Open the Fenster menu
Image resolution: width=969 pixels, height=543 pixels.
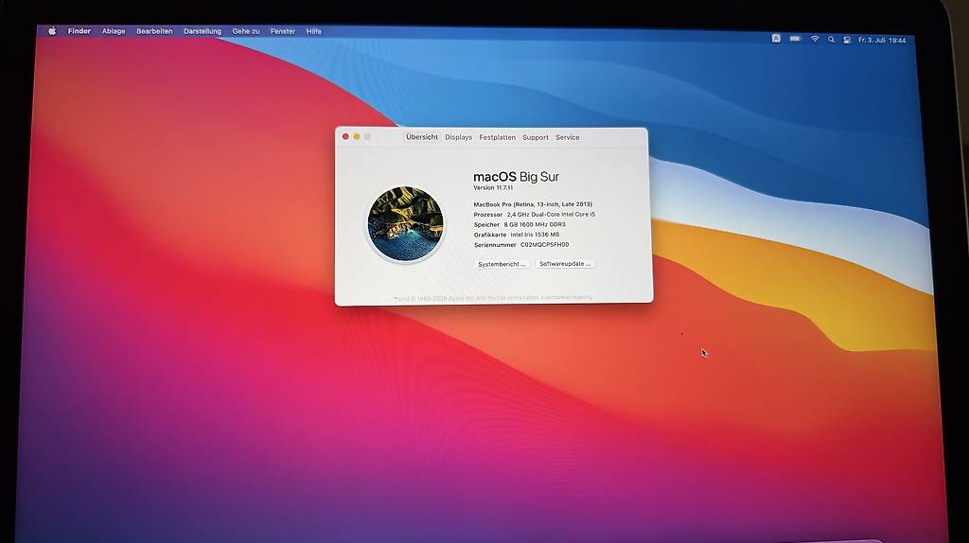[x=282, y=31]
